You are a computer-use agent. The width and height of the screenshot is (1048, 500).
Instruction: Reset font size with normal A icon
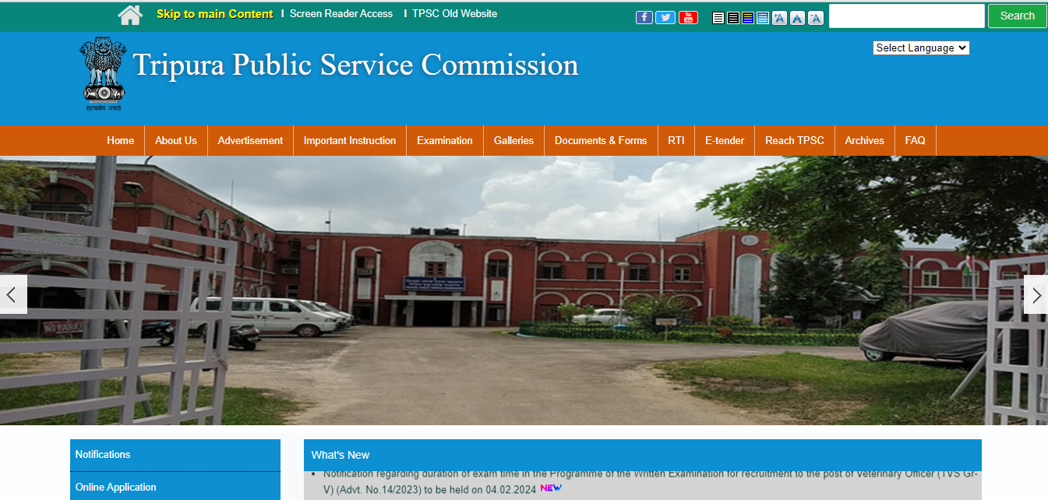[797, 18]
